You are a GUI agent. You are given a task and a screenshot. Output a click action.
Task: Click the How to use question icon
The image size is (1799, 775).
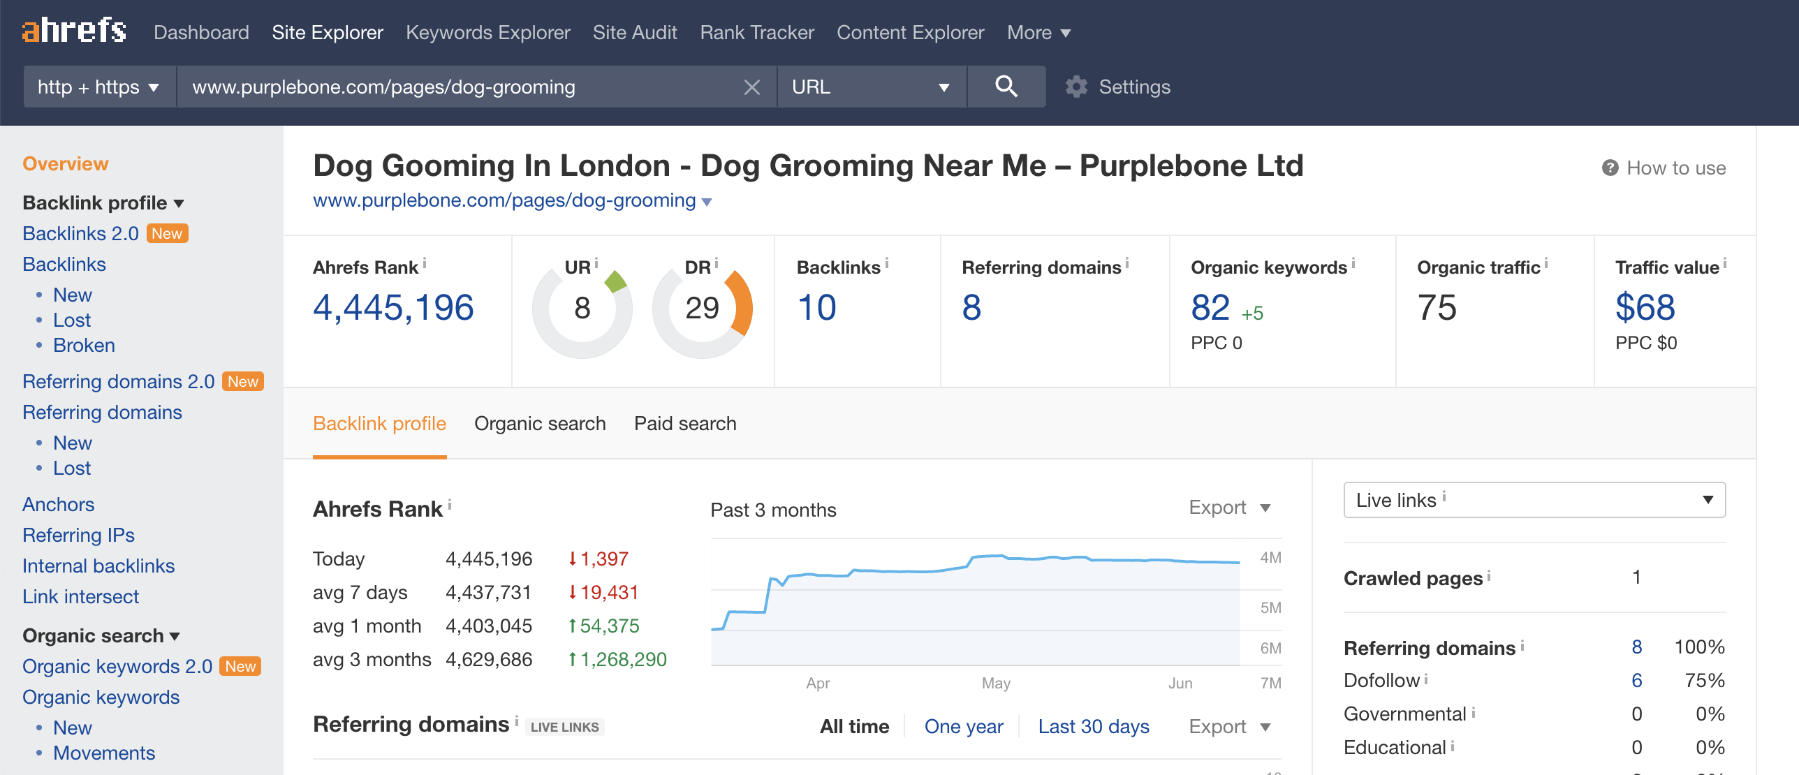tap(1610, 168)
